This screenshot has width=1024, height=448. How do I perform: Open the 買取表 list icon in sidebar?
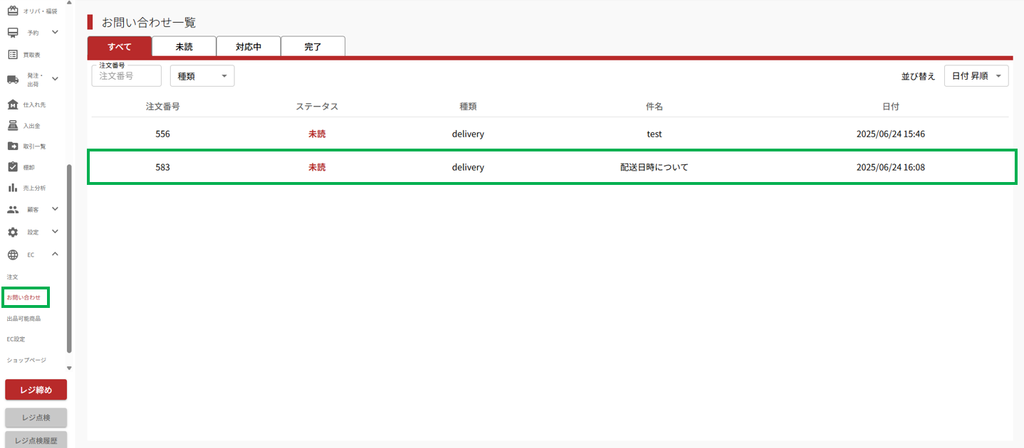pyautogui.click(x=13, y=55)
